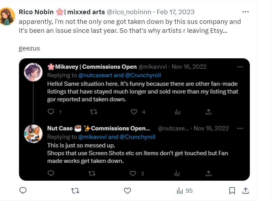The image size is (273, 201).
Task: Open more options on Rico Nobin's tweet
Action: pos(246,12)
